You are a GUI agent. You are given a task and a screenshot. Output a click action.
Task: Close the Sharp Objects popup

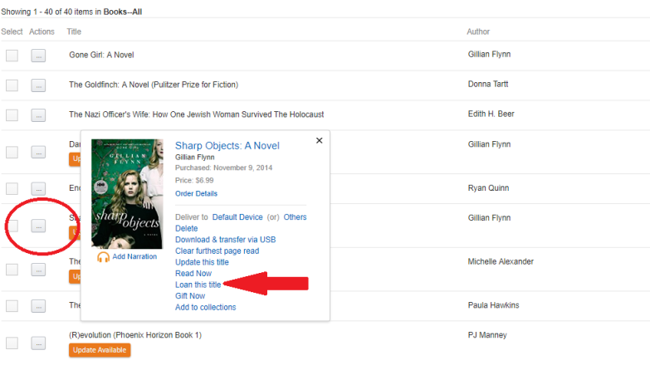[x=320, y=140]
